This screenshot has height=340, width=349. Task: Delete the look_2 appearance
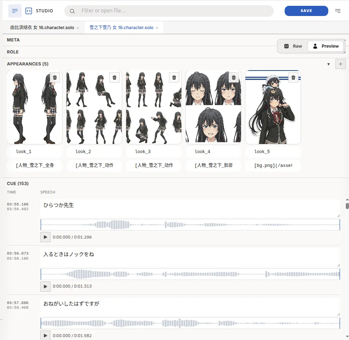click(x=115, y=77)
